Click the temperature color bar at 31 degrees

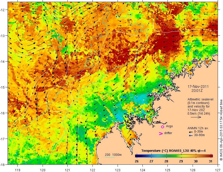(211, 156)
